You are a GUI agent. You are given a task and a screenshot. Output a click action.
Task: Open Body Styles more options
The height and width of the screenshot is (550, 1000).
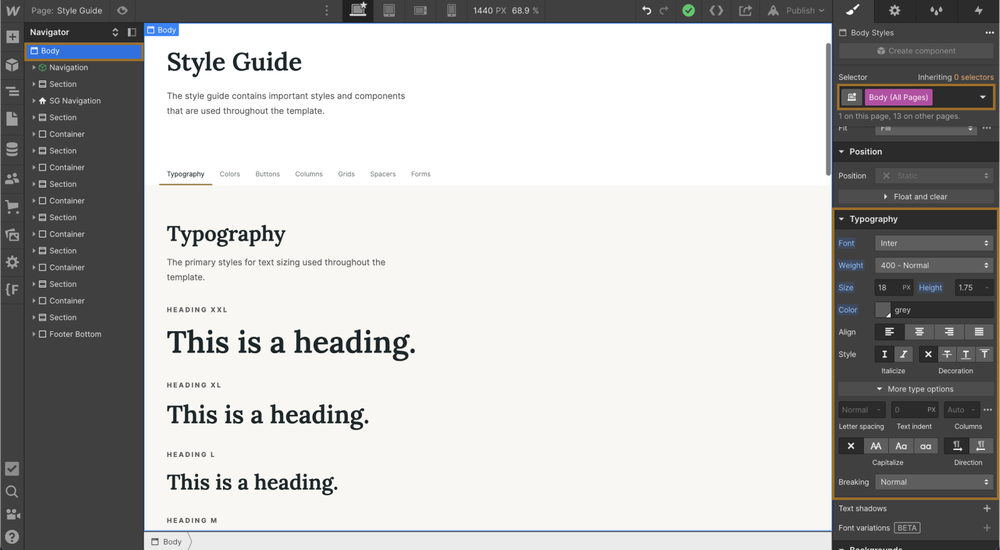[989, 32]
